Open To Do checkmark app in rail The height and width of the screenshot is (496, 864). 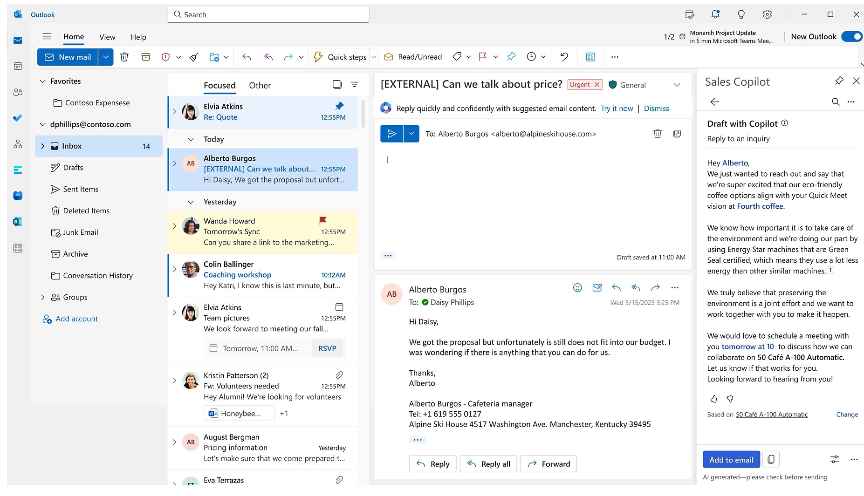click(x=18, y=118)
